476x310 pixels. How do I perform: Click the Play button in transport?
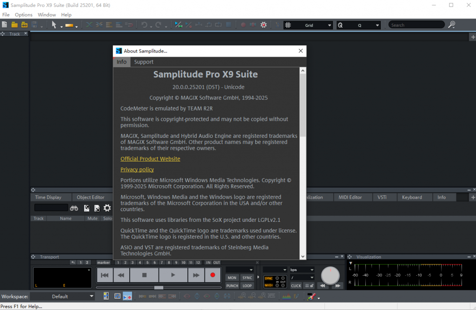(x=173, y=275)
